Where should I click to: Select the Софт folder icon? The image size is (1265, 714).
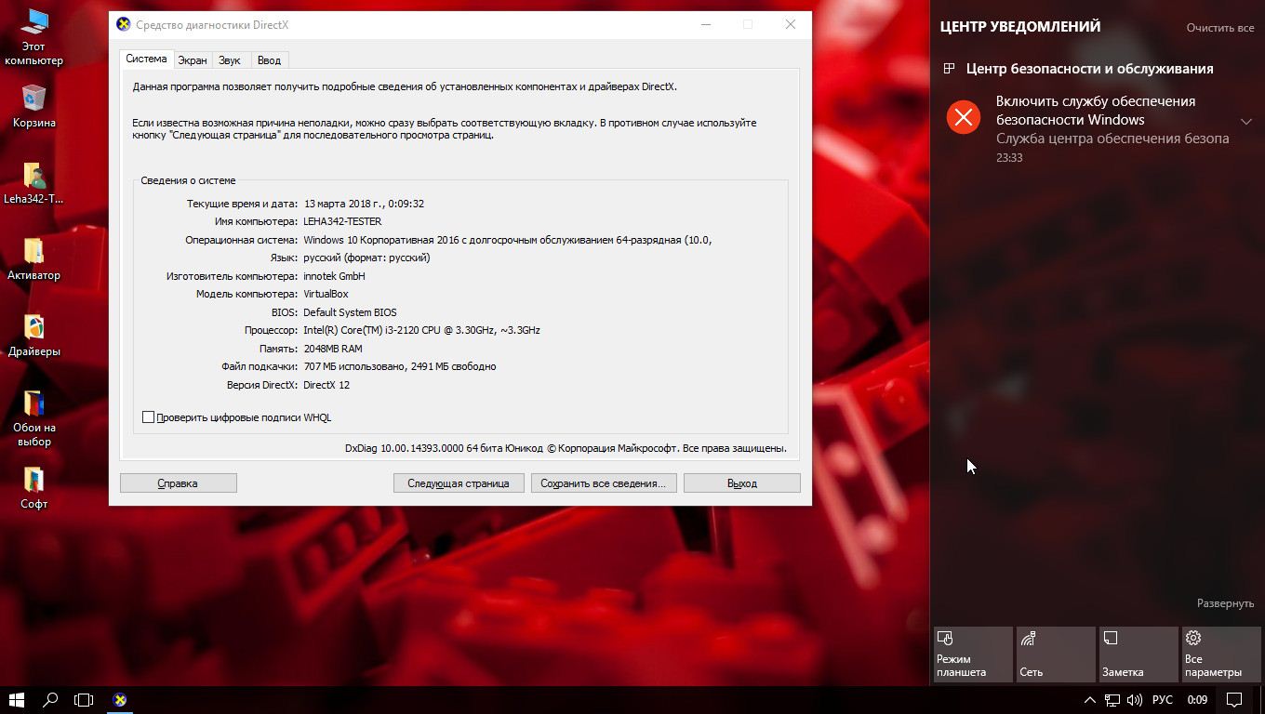[34, 488]
